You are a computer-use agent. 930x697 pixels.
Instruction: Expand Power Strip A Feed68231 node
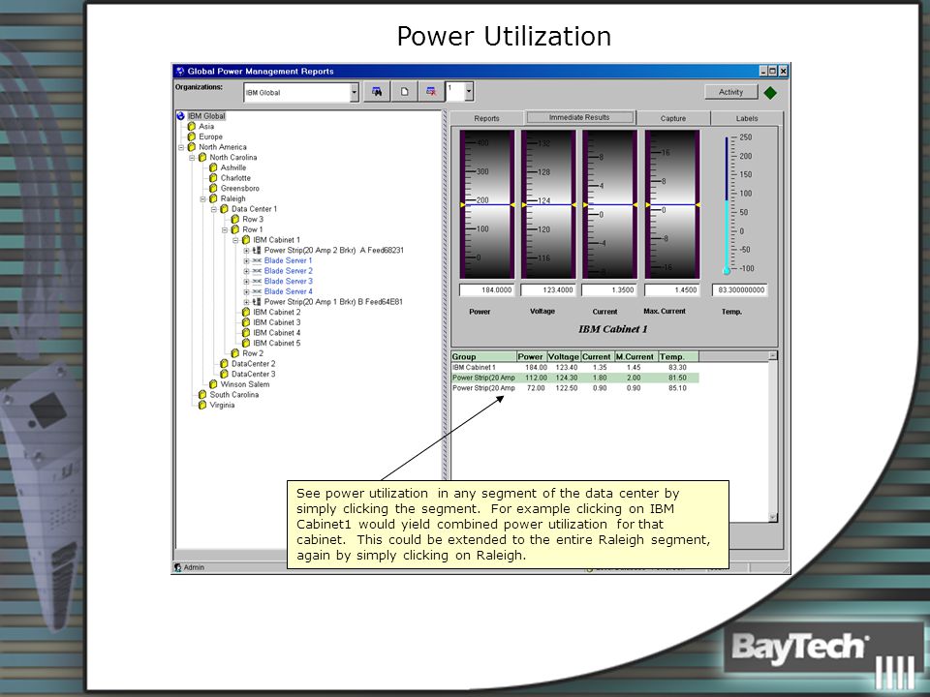246,250
